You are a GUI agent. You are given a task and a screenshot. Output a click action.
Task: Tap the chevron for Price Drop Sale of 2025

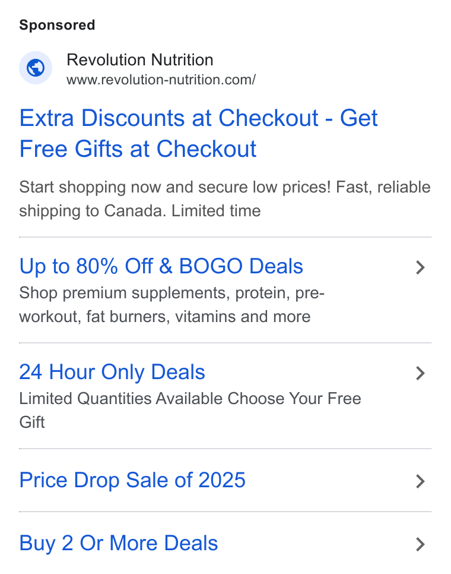[420, 481]
